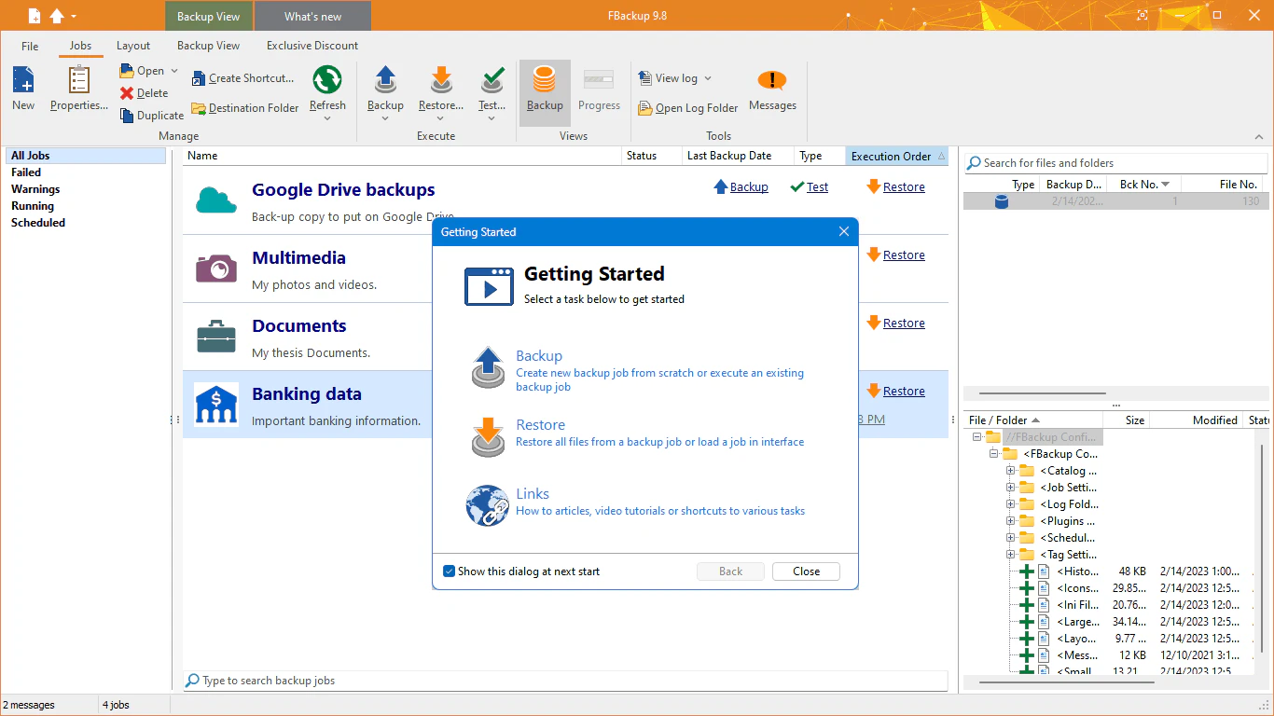Open the Log Folder
This screenshot has height=716, width=1274.
coord(687,107)
